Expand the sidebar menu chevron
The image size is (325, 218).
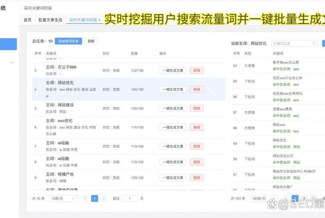tap(12, 62)
